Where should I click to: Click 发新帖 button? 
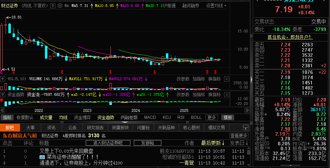(x=147, y=143)
